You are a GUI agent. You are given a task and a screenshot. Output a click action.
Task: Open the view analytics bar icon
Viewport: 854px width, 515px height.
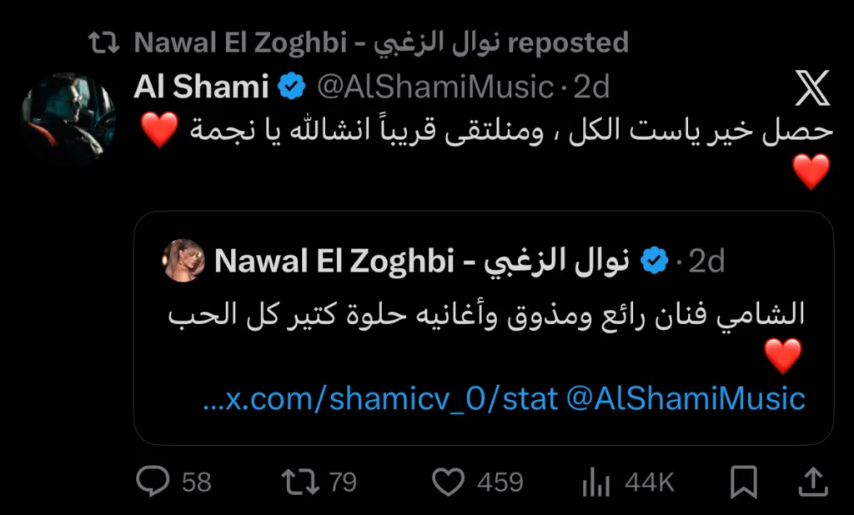[593, 482]
